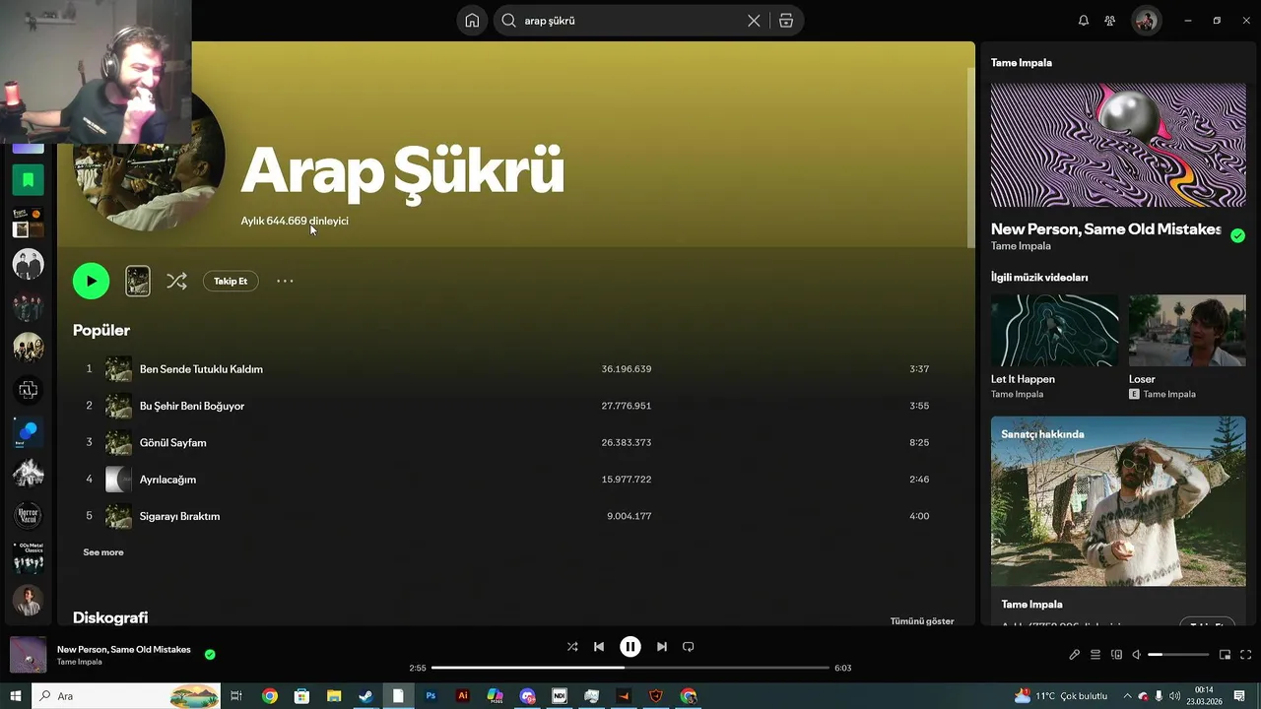Expand popular list with See more
Screen dimensions: 1261x709
pos(103,552)
